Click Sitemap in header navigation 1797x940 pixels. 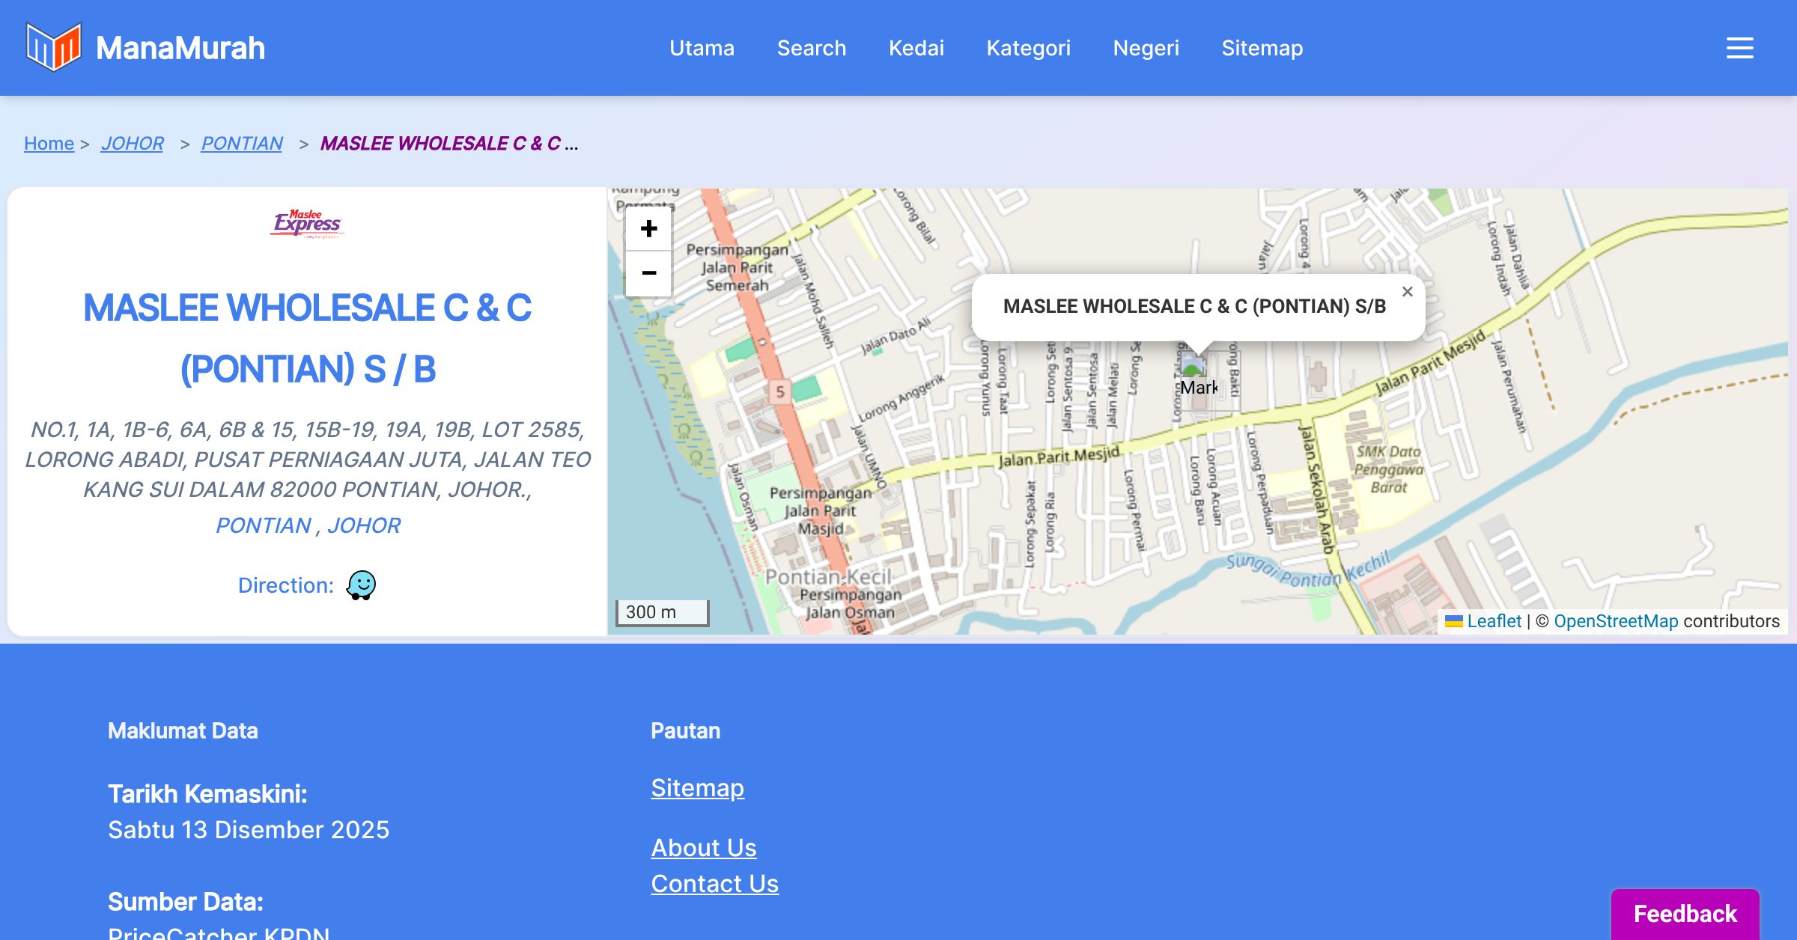pyautogui.click(x=1262, y=48)
